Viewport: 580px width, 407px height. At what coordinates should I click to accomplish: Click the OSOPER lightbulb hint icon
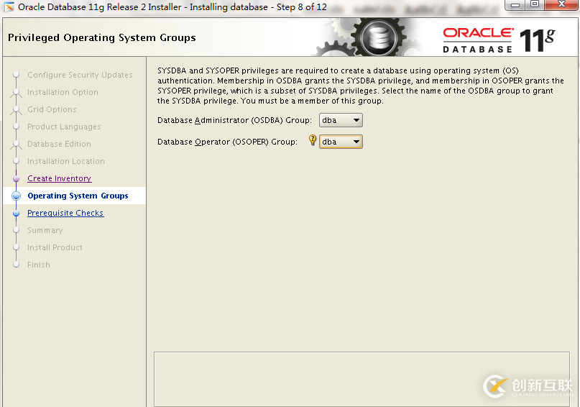point(313,140)
